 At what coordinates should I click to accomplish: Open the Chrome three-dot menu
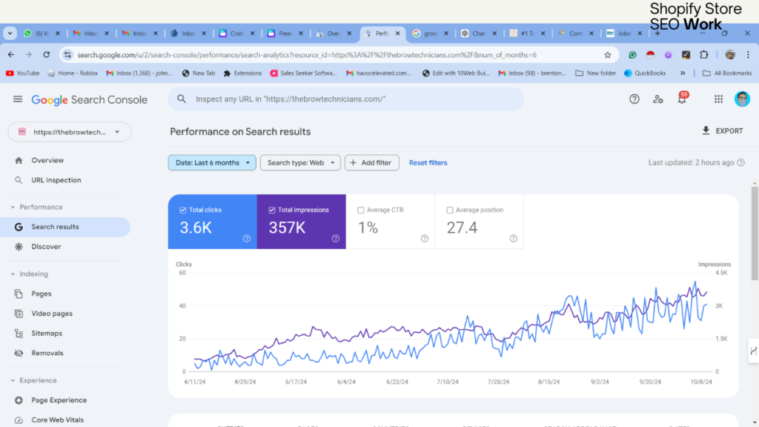748,55
